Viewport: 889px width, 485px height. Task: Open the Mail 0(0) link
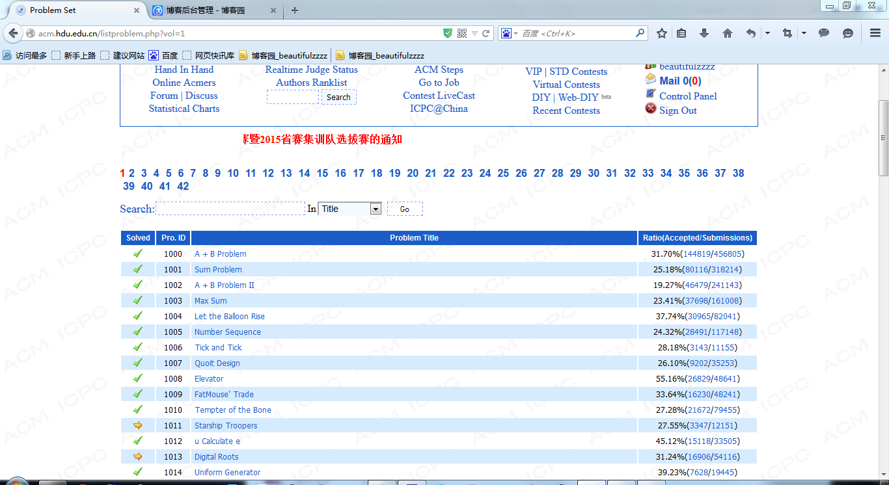[x=680, y=81]
